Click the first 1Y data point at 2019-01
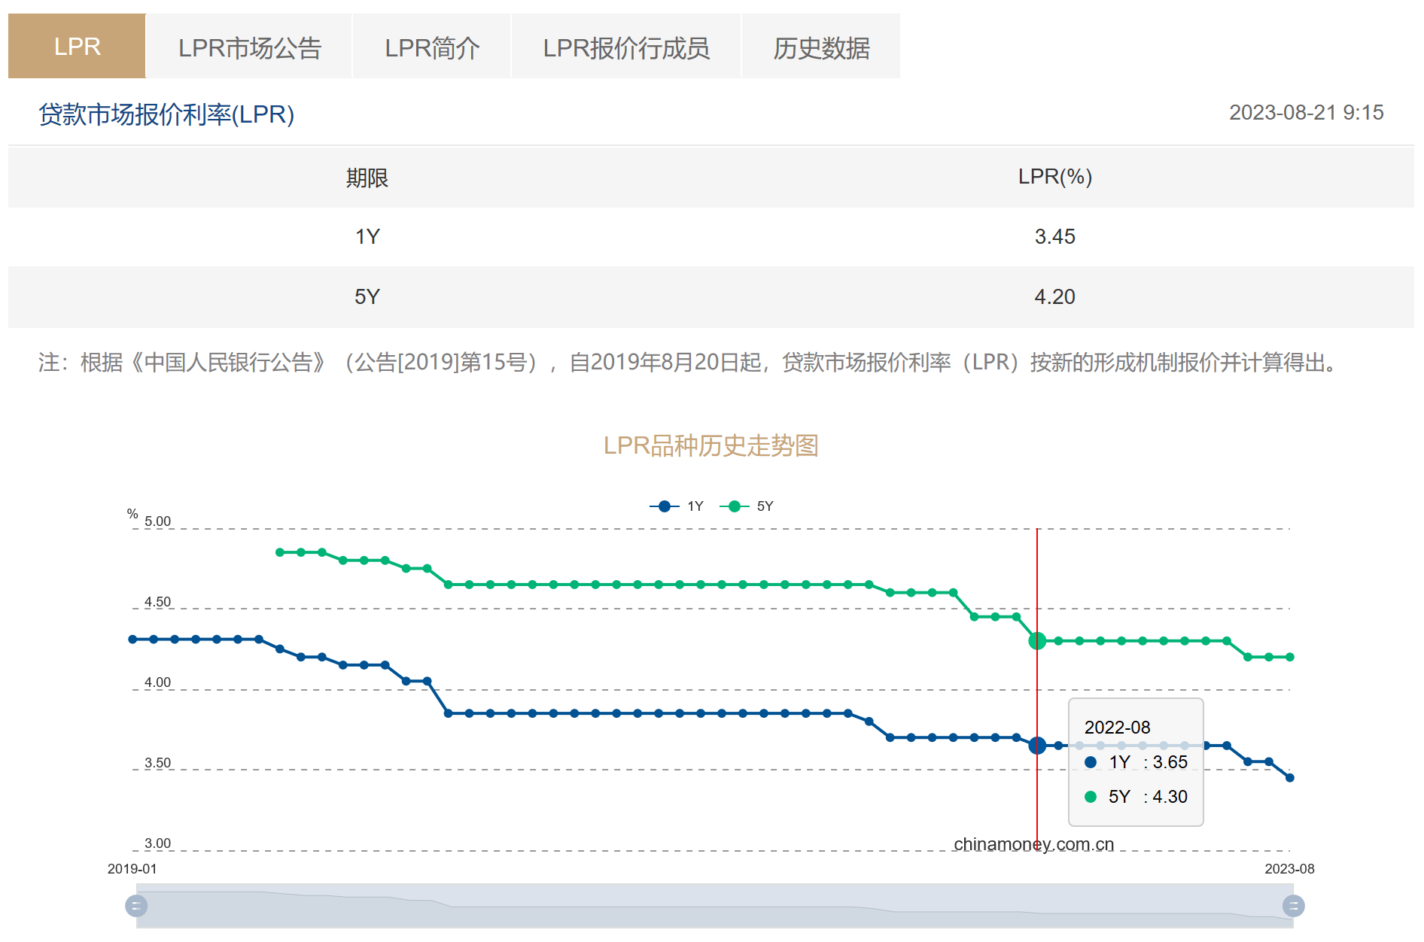Screen dimensions: 1424x942 point(132,640)
